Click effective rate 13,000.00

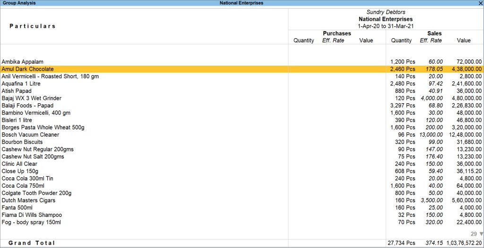[431, 135]
